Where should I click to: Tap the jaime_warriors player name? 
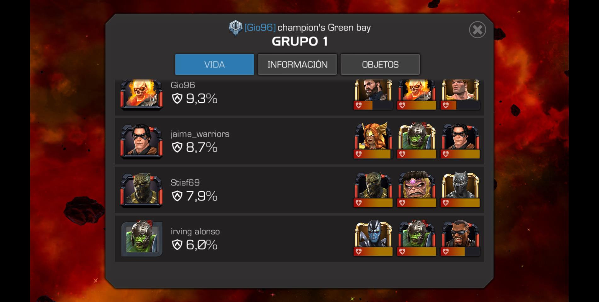click(200, 134)
